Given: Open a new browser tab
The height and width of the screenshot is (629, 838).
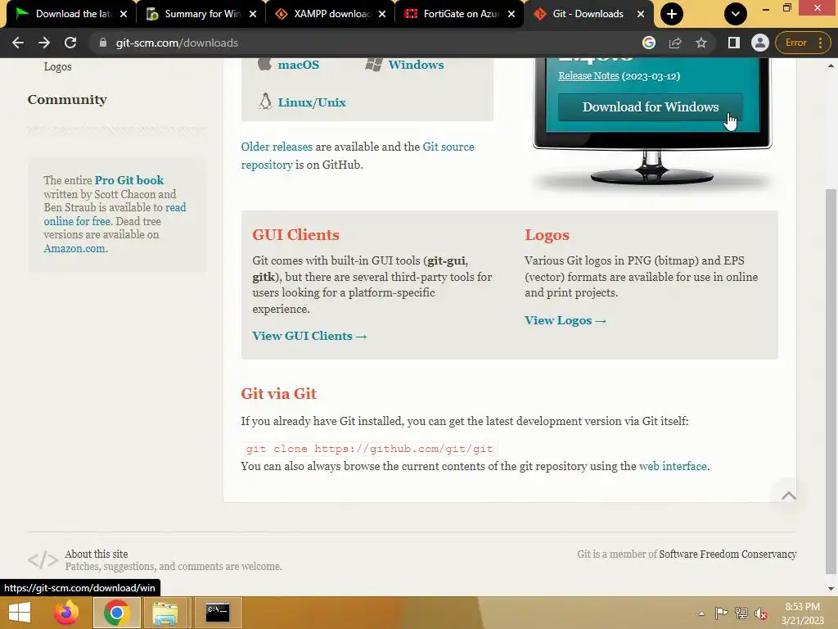Looking at the screenshot, I should (x=672, y=14).
